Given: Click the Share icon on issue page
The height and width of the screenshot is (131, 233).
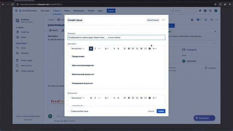Looking at the screenshot, I should (x=212, y=20).
